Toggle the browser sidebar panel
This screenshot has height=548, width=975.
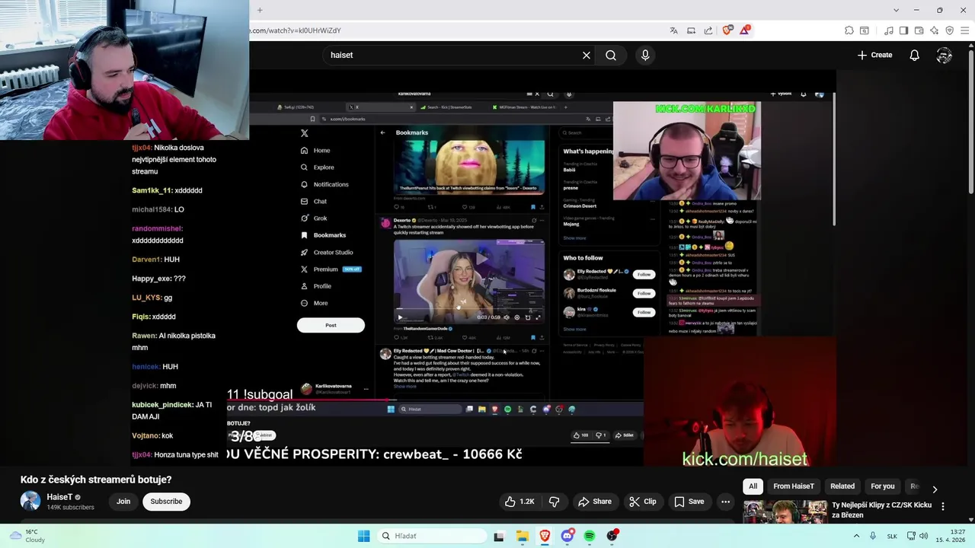point(903,30)
